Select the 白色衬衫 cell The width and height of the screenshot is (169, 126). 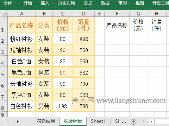pyautogui.click(x=21, y=106)
